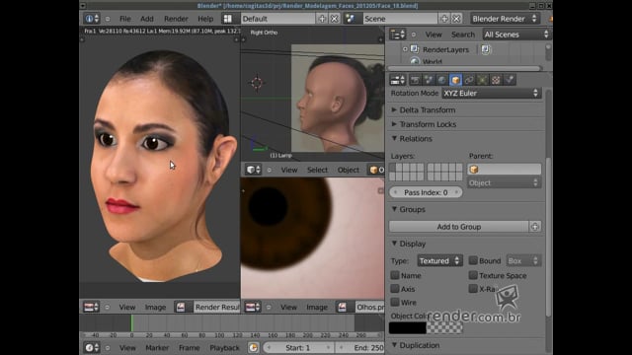Enable the Name display checkbox
Screen dimensions: 632x355
395,275
